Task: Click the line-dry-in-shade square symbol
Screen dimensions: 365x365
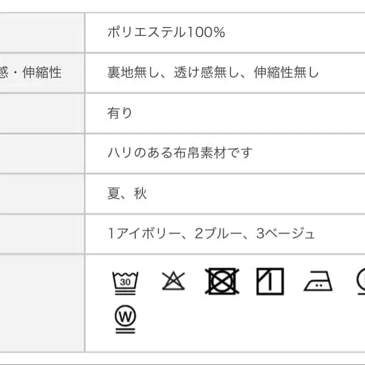Action: point(270,281)
